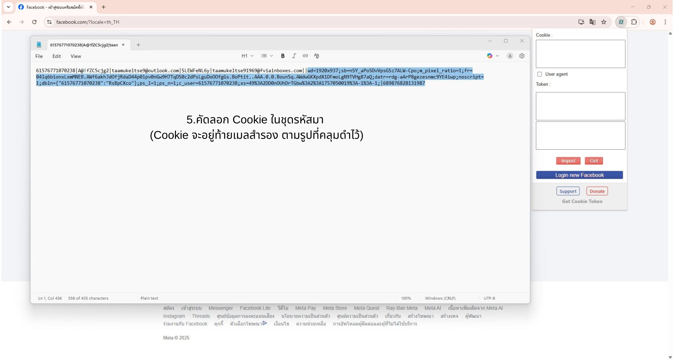Click the bold formatting icon in Notepad

tap(282, 56)
